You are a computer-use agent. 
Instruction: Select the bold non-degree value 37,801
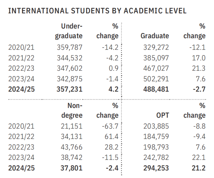tap(72, 168)
